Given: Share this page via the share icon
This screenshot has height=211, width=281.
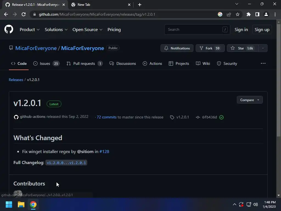Looking at the screenshot, I should coord(229,14).
